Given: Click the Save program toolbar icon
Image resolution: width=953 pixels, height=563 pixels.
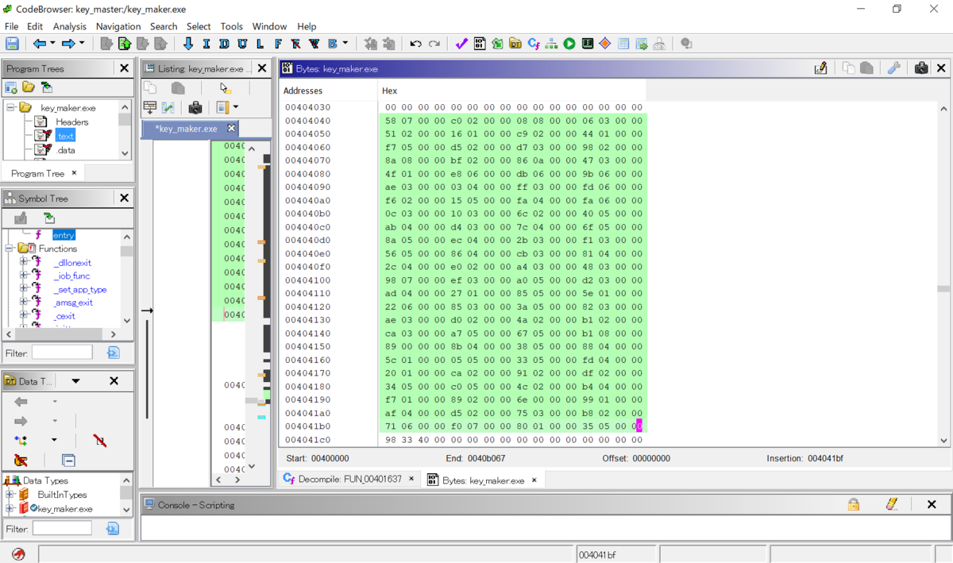Looking at the screenshot, I should pos(12,44).
